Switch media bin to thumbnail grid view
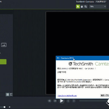 pos(8,94)
